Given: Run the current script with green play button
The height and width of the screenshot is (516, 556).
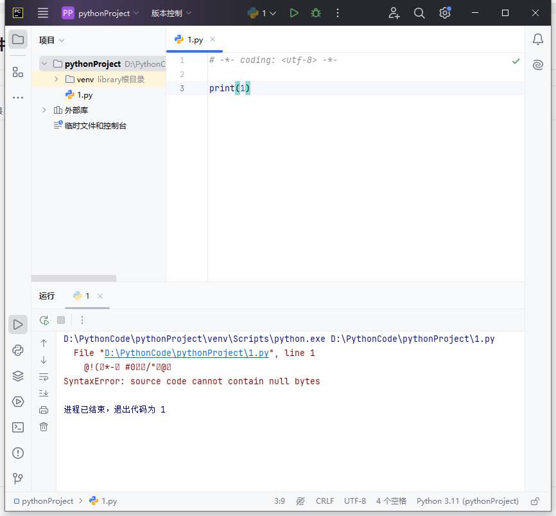Looking at the screenshot, I should tap(294, 13).
